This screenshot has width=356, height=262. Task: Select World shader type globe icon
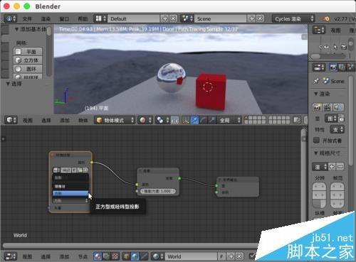135,256
